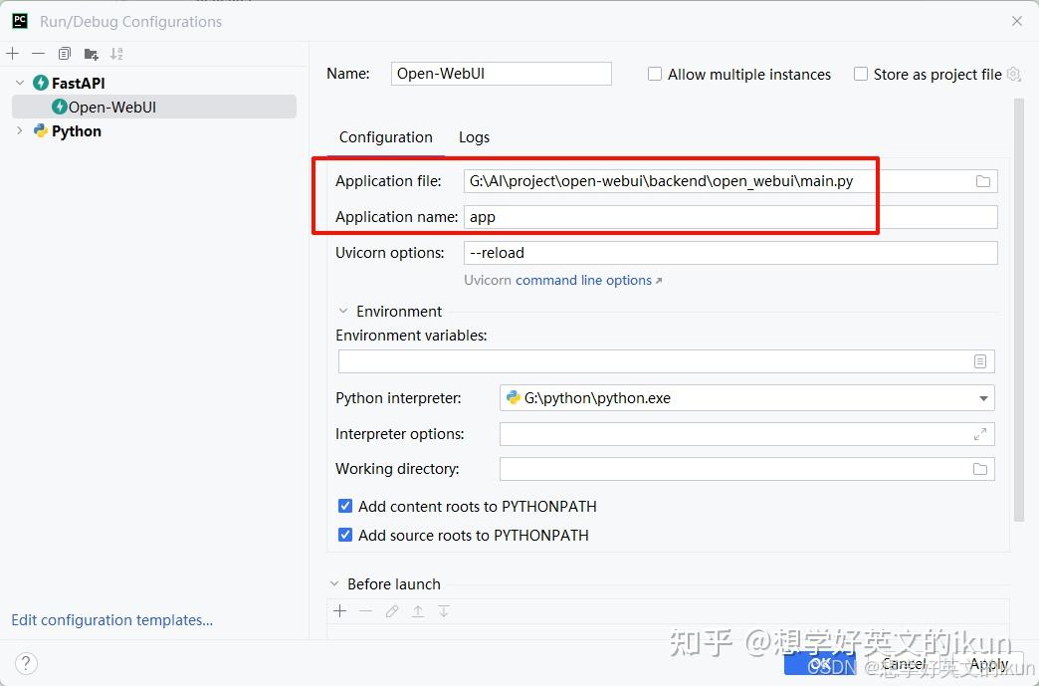1039x686 pixels.
Task: Collapse the Before launch section
Action: point(334,583)
